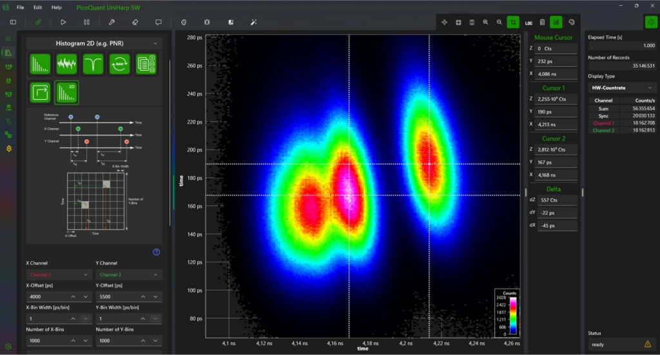Click the pause measurement button
660x355 pixels.
(x=86, y=22)
